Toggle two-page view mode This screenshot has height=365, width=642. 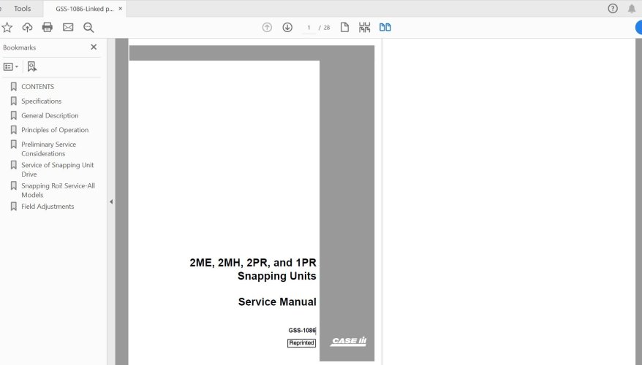(385, 27)
